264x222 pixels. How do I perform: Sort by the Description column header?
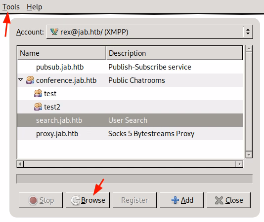coord(174,53)
